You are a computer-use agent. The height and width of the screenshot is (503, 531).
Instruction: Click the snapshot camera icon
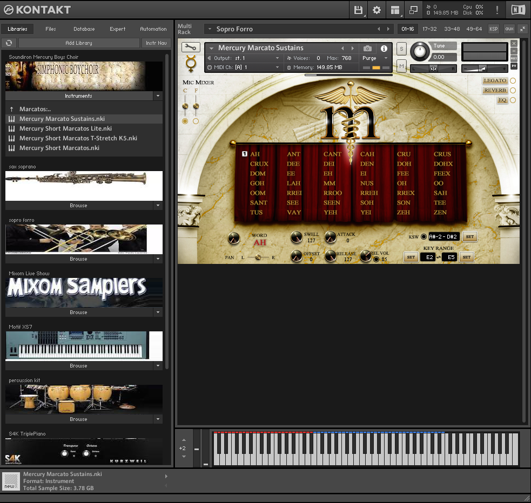coord(367,49)
